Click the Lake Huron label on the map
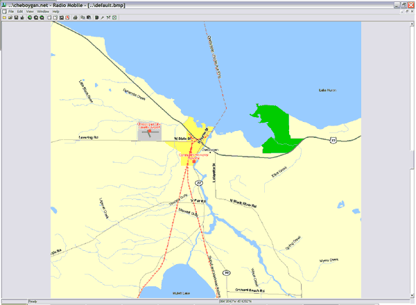The image size is (416, 305). (326, 91)
